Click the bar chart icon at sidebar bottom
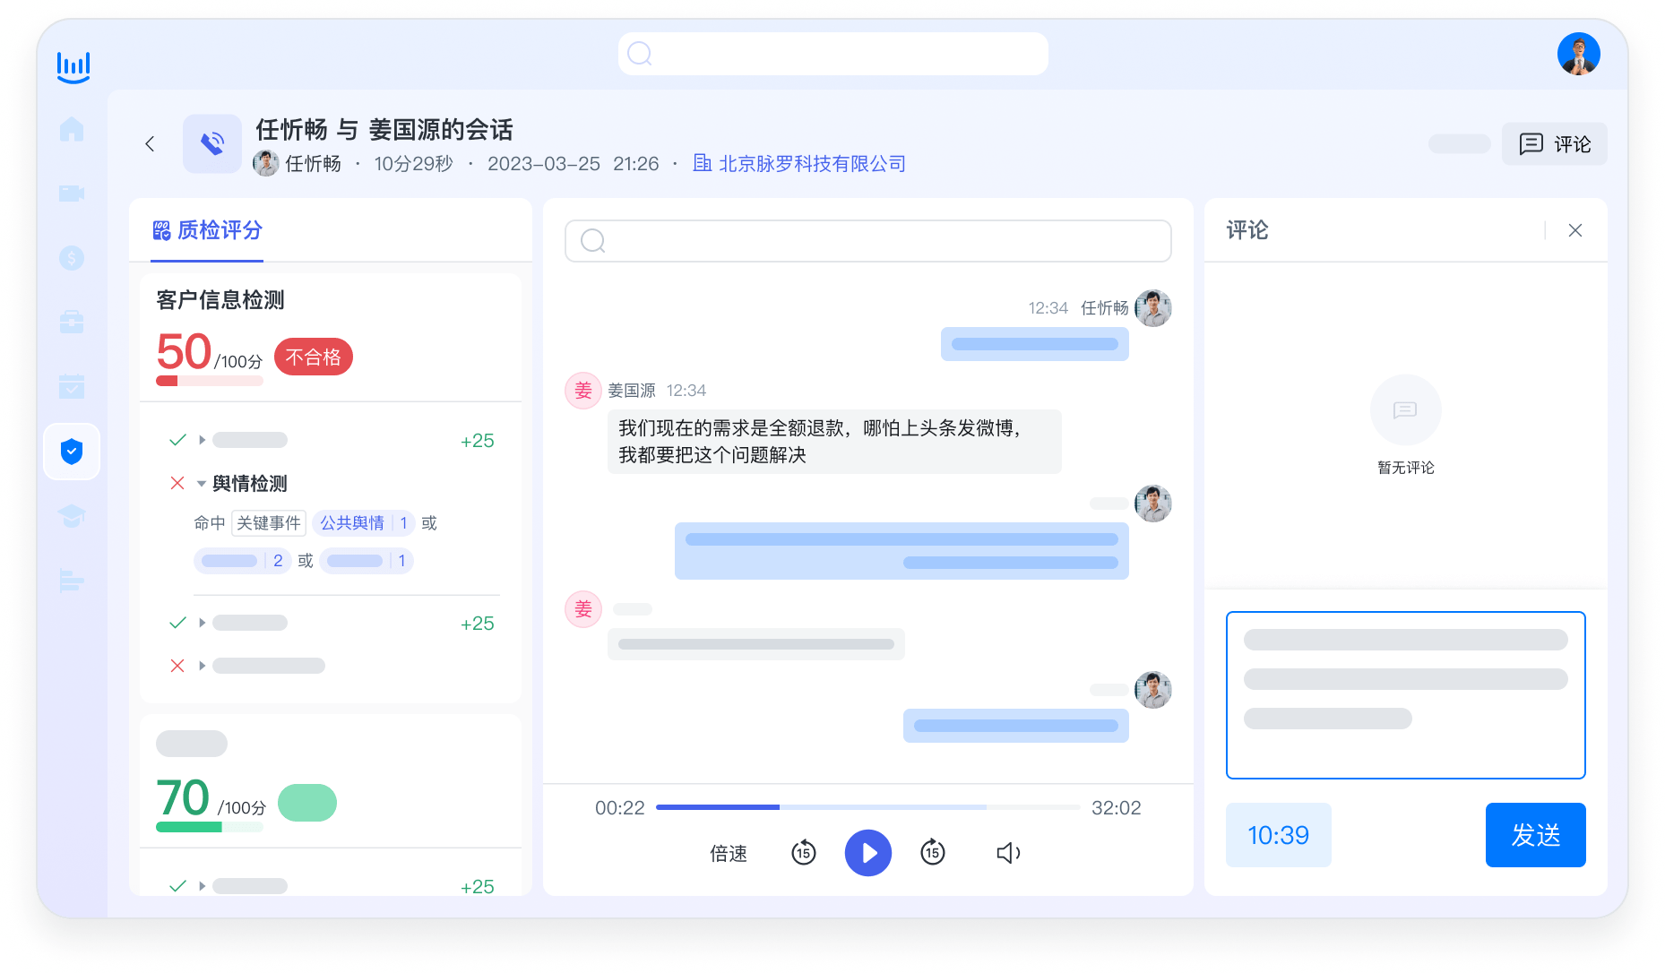The image size is (1665, 973). (72, 581)
